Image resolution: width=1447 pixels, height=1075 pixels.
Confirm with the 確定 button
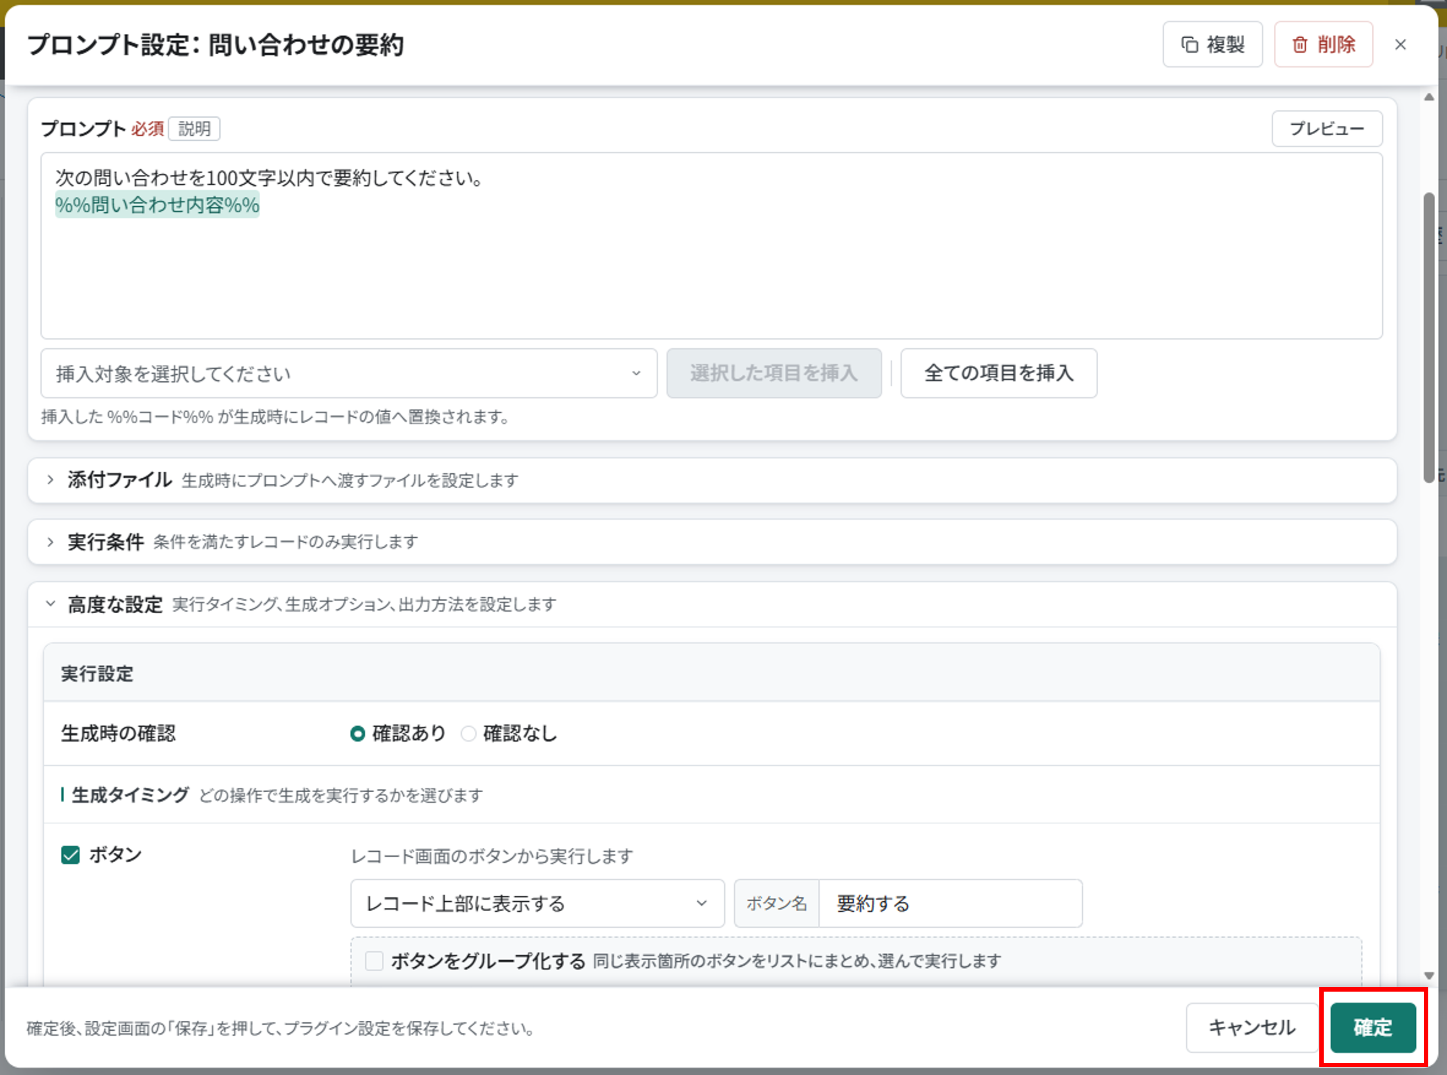point(1373,1028)
